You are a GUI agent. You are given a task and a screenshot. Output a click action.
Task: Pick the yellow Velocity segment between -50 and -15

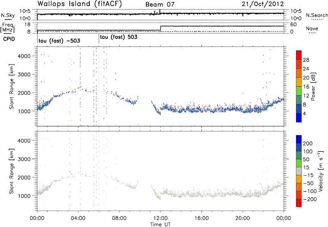pos(299,179)
